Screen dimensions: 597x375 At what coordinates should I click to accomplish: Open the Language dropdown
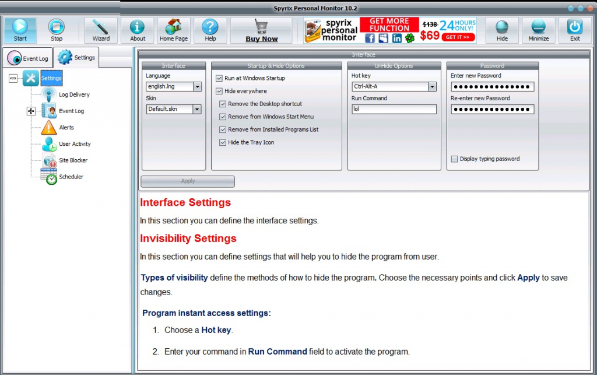coord(197,86)
